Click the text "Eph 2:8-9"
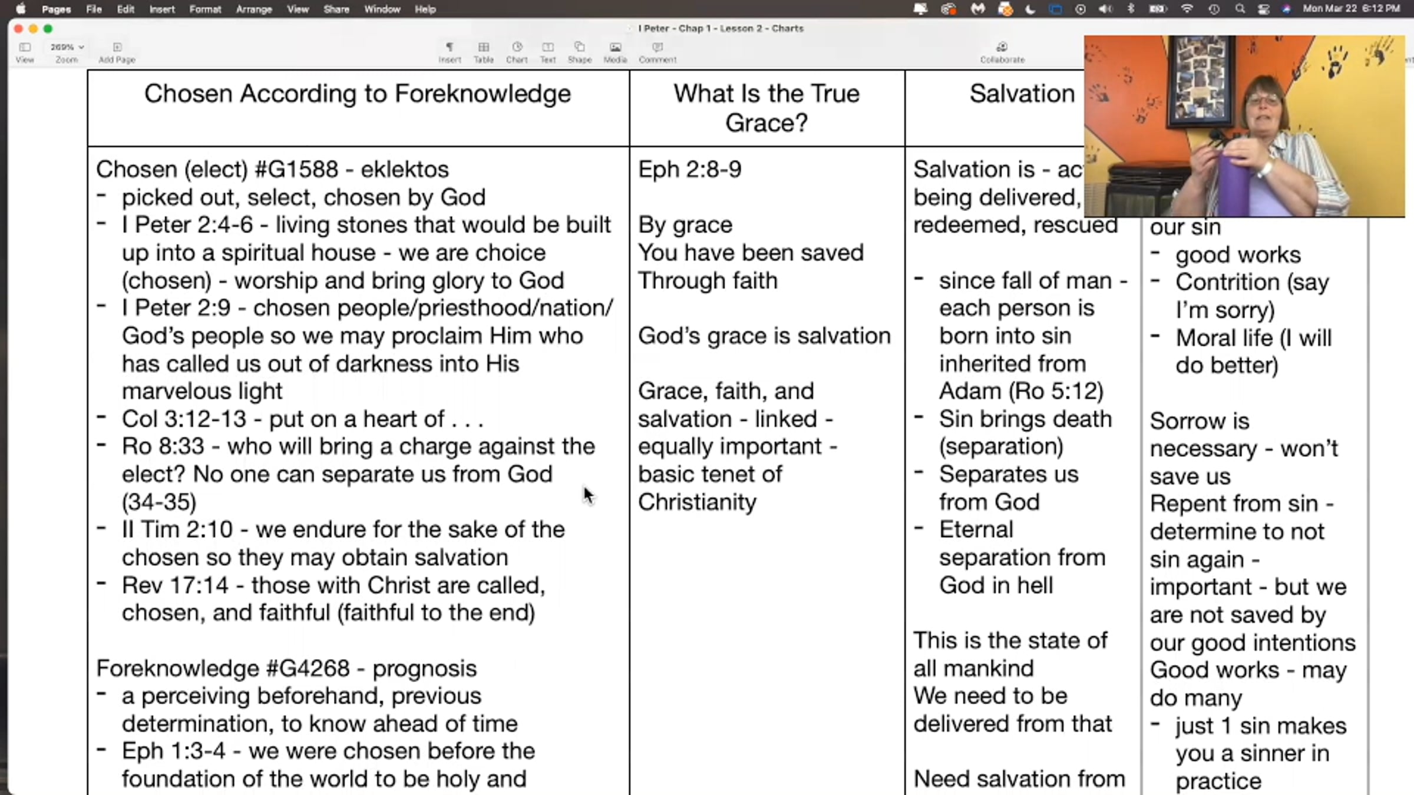The width and height of the screenshot is (1414, 795). 690,170
